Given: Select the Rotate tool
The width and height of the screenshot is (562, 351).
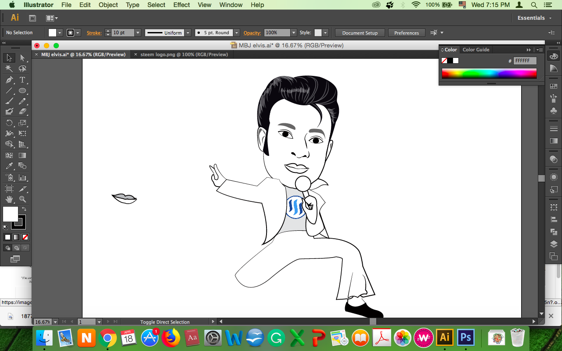Looking at the screenshot, I should [x=9, y=123].
